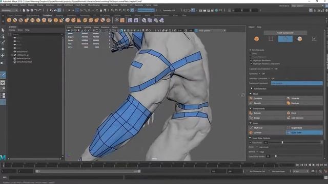328x184 pixels.
Task: Click the Quad Draw tool button
Action: tap(304, 133)
